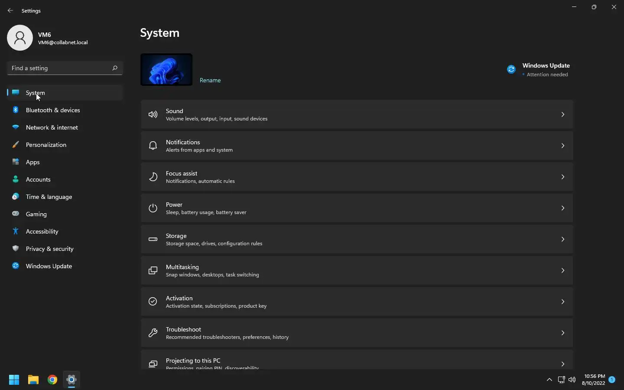Open the Windows Start menu

click(14, 380)
